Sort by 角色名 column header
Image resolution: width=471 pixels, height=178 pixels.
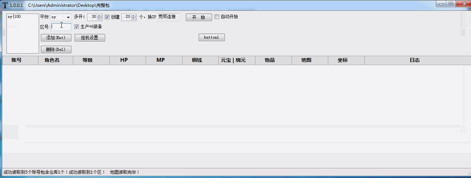click(56, 60)
